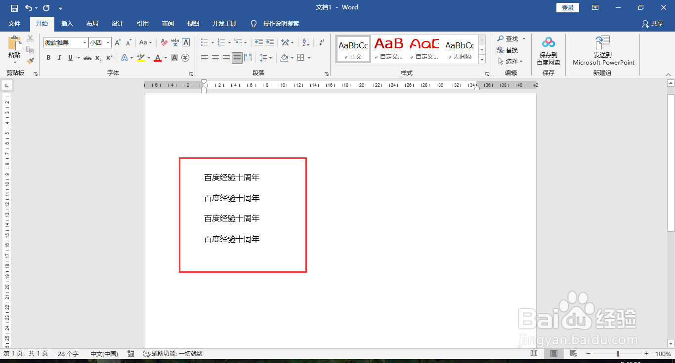The image size is (675, 363).
Task: Apply enclosed character (字) formatting
Action: (185, 58)
